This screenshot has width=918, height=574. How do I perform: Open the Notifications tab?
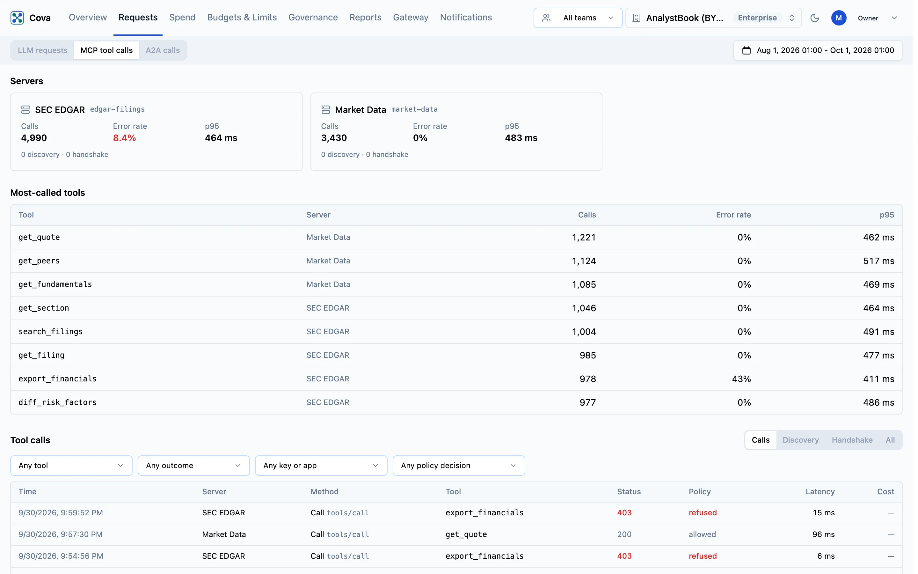[x=466, y=18]
